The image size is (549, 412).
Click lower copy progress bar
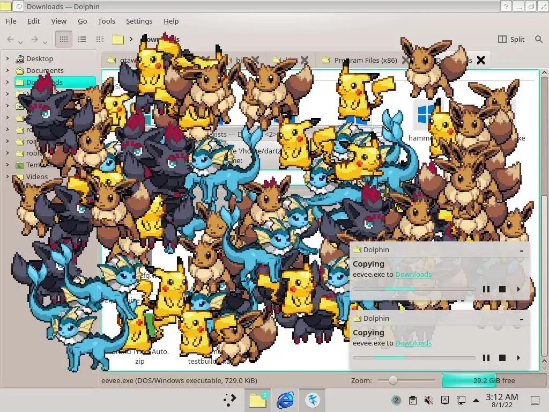[x=414, y=358]
